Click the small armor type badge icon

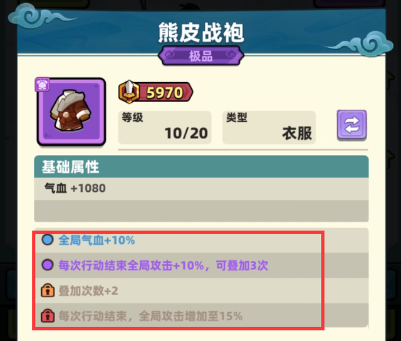click(x=42, y=84)
